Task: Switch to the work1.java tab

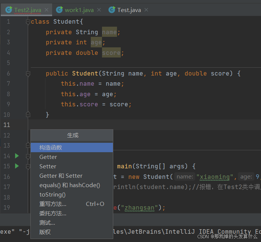Action: tap(79, 10)
